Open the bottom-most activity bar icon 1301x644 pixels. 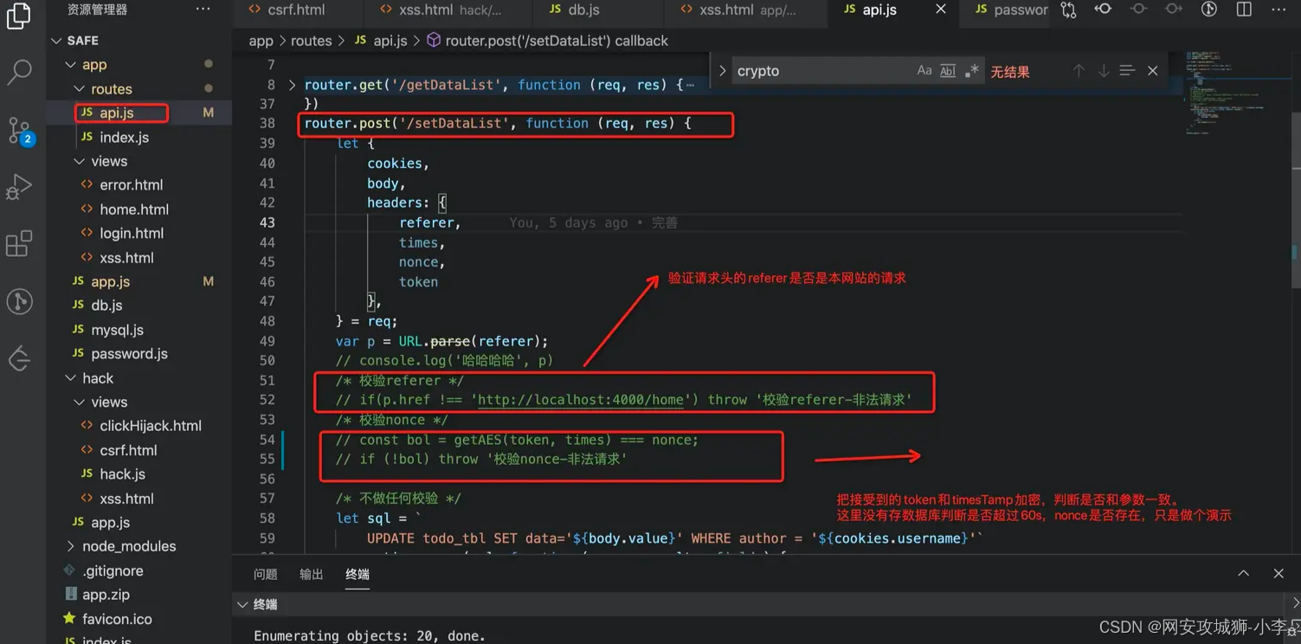point(19,358)
